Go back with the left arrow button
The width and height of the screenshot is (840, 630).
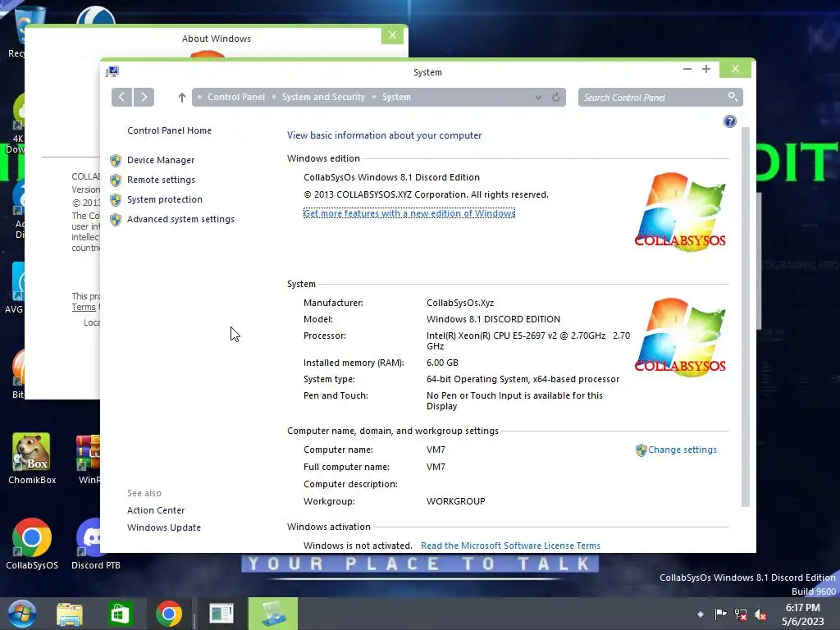121,97
